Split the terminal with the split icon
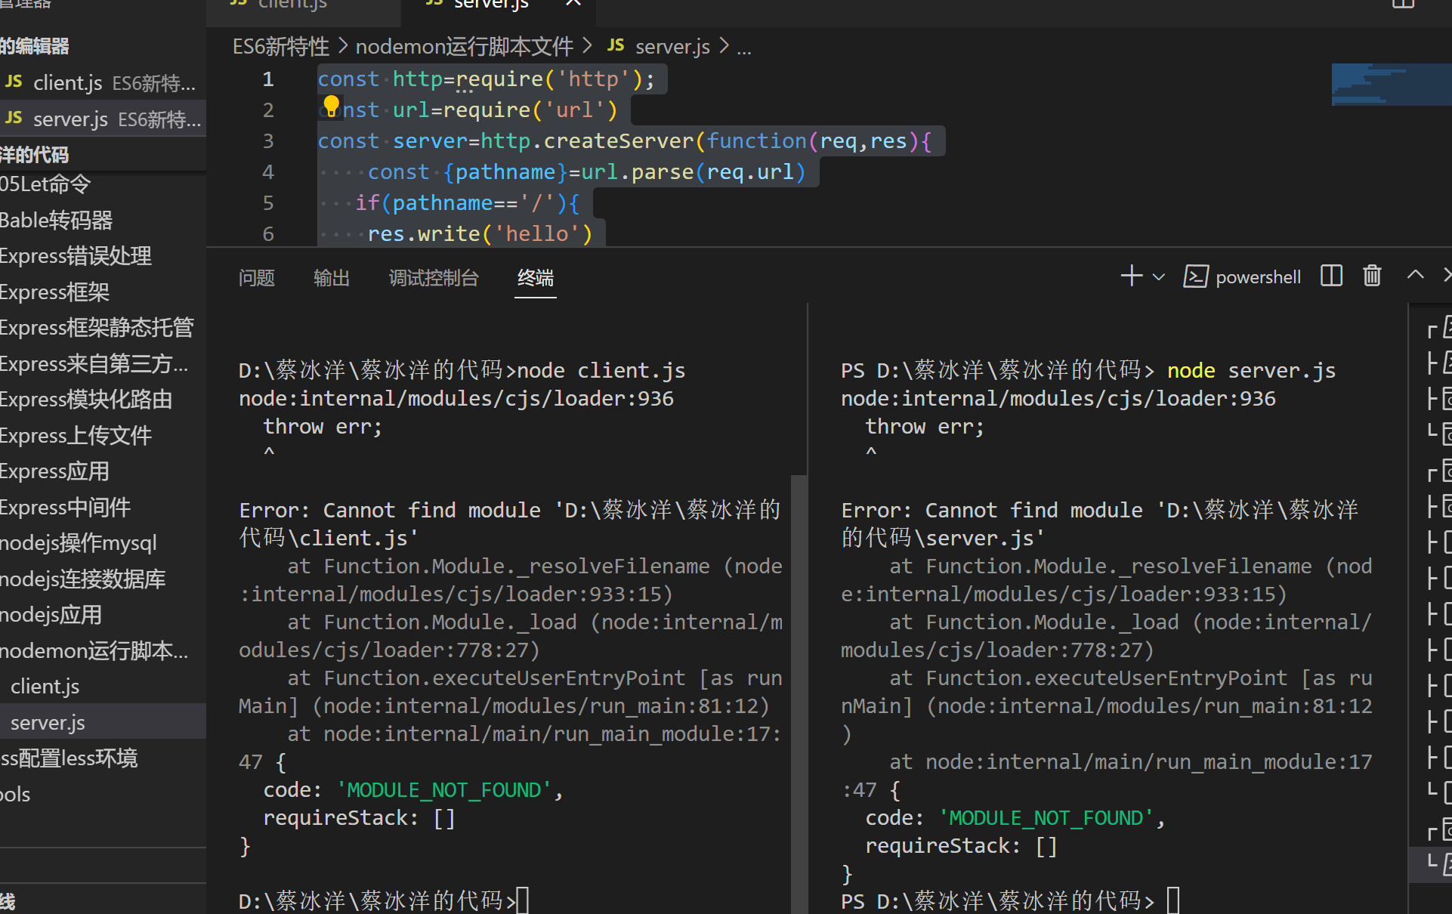 (x=1331, y=276)
